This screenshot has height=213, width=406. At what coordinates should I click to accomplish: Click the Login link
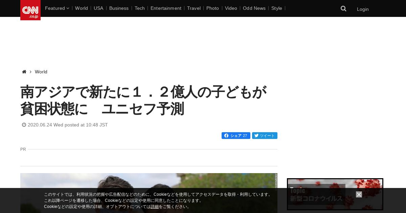363,9
